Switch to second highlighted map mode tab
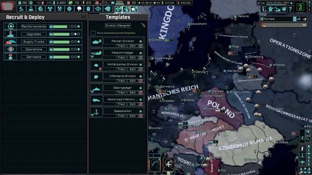Screen dimensions: 312x175 [126, 9]
